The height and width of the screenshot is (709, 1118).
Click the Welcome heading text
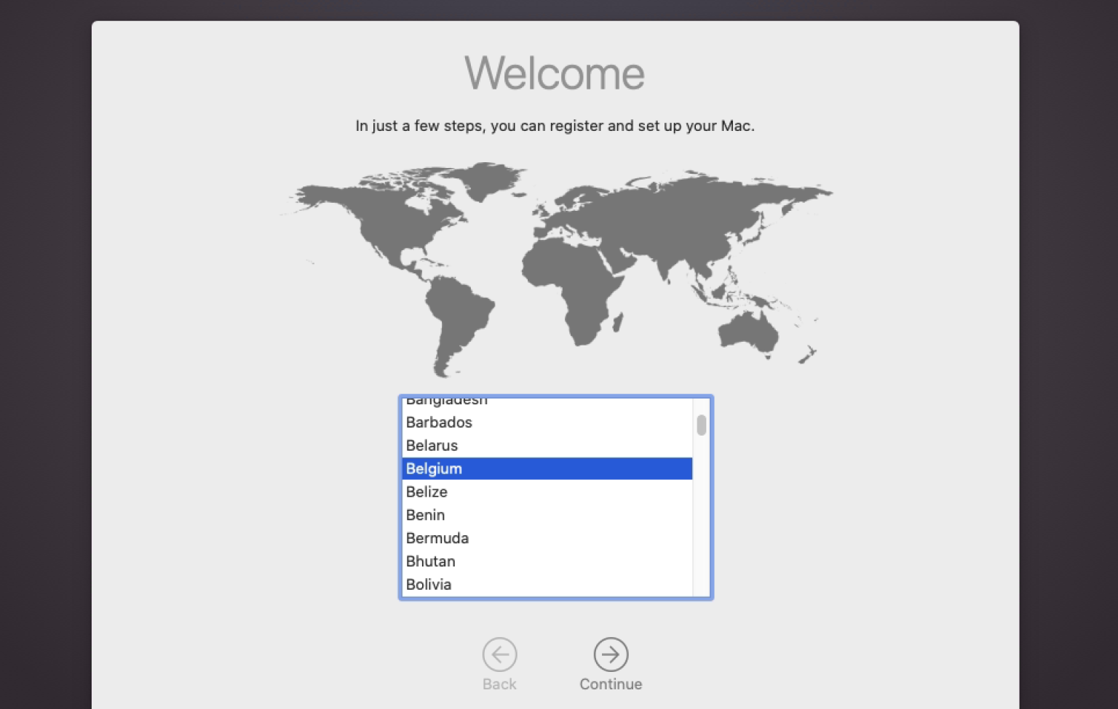555,73
